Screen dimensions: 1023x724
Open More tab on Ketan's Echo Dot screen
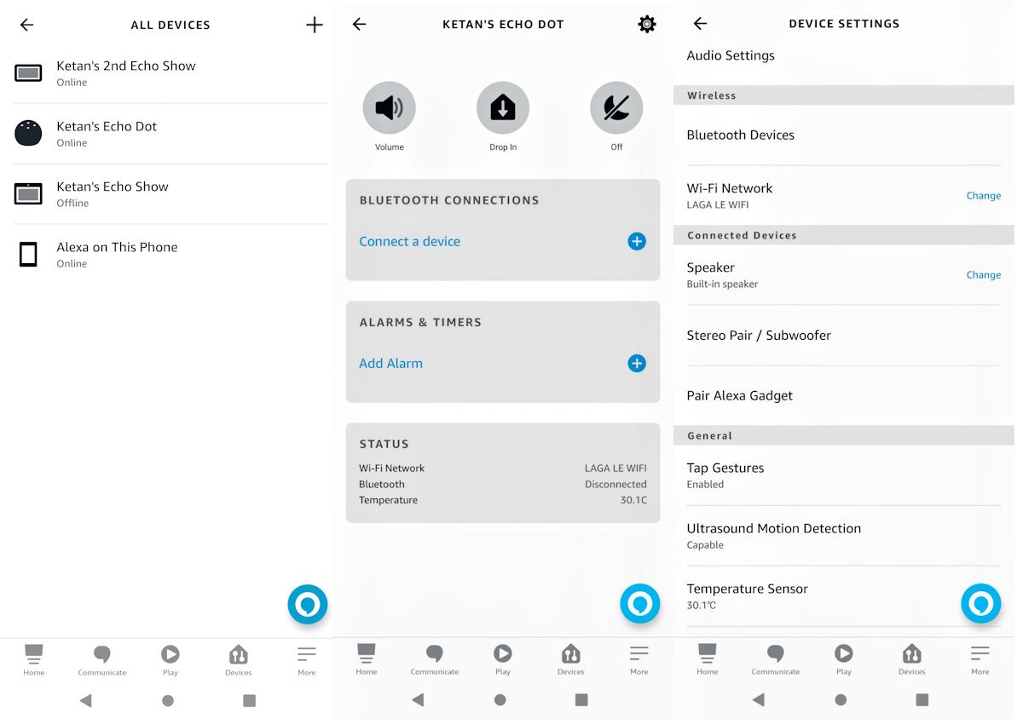click(639, 660)
